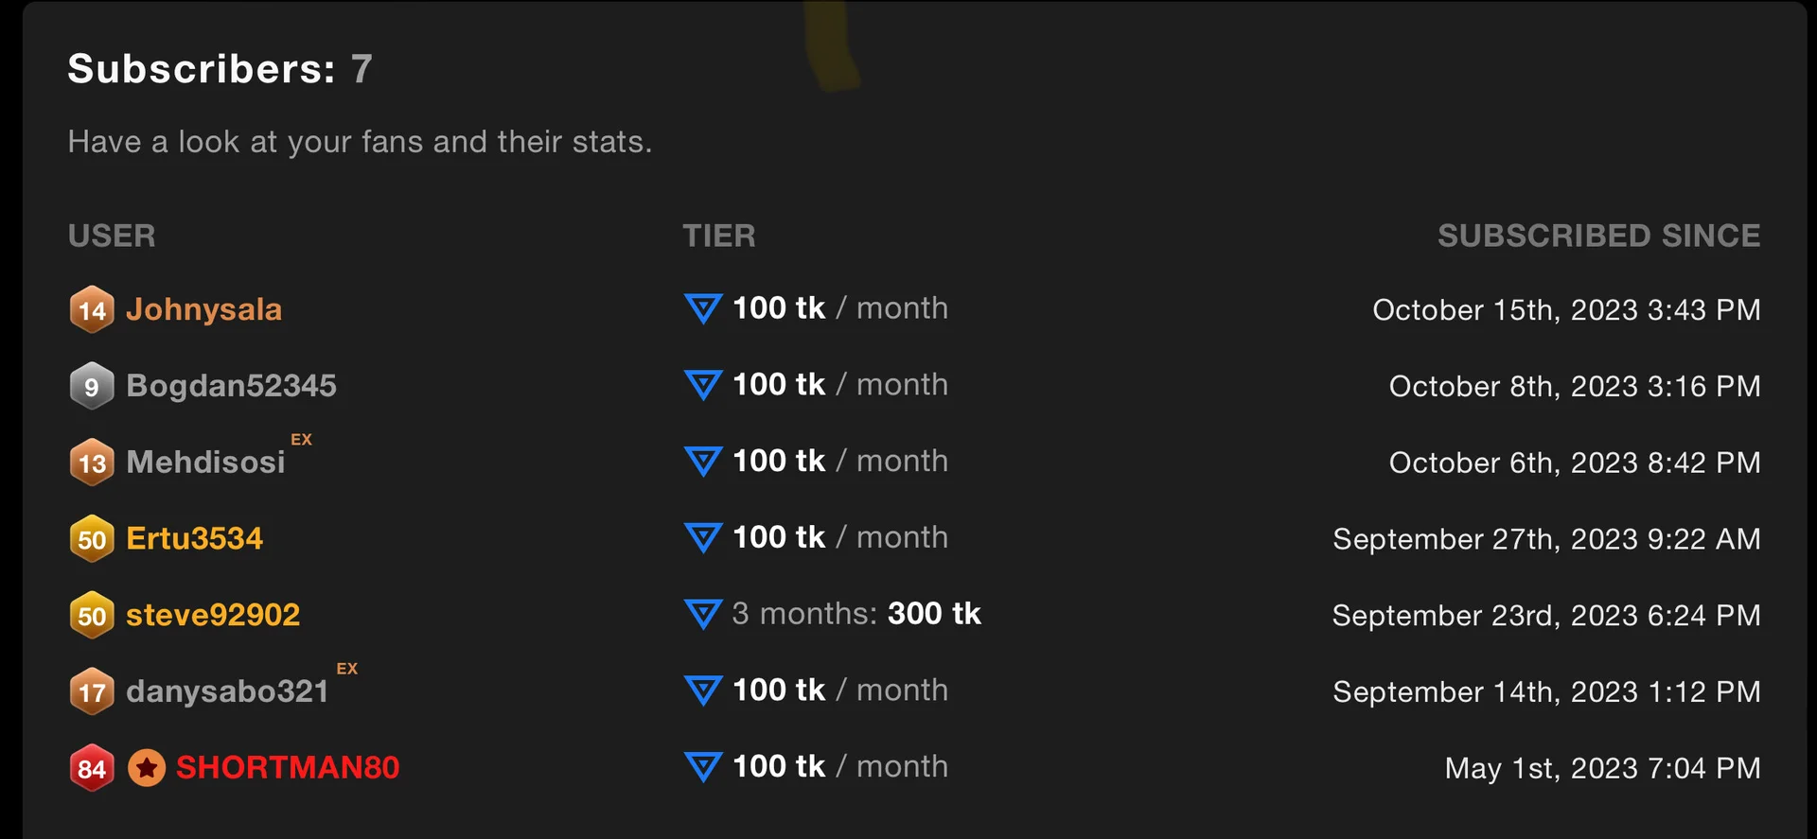Click SHORTMAN80's red level 84 badge
This screenshot has width=1817, height=839.
[x=92, y=768]
